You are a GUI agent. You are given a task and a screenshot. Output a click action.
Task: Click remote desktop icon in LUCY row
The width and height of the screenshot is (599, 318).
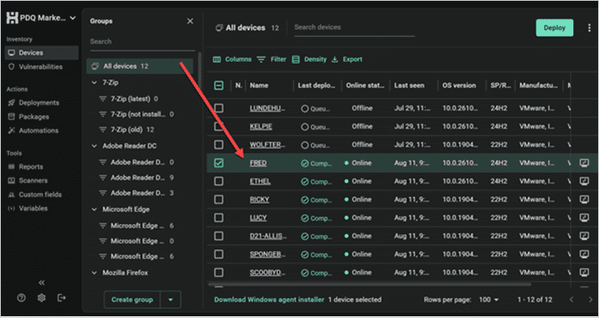click(x=584, y=218)
